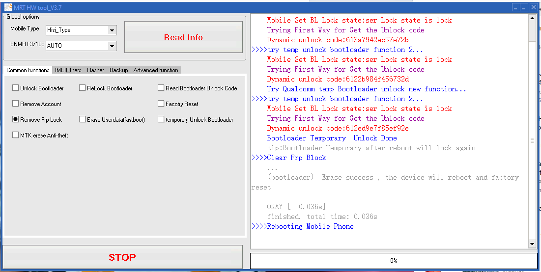Open the IMEIOthers tab

tap(68, 70)
